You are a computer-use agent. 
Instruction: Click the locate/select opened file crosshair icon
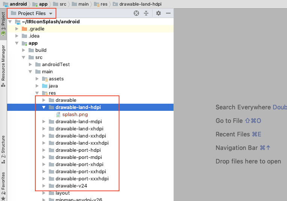pos(136,13)
